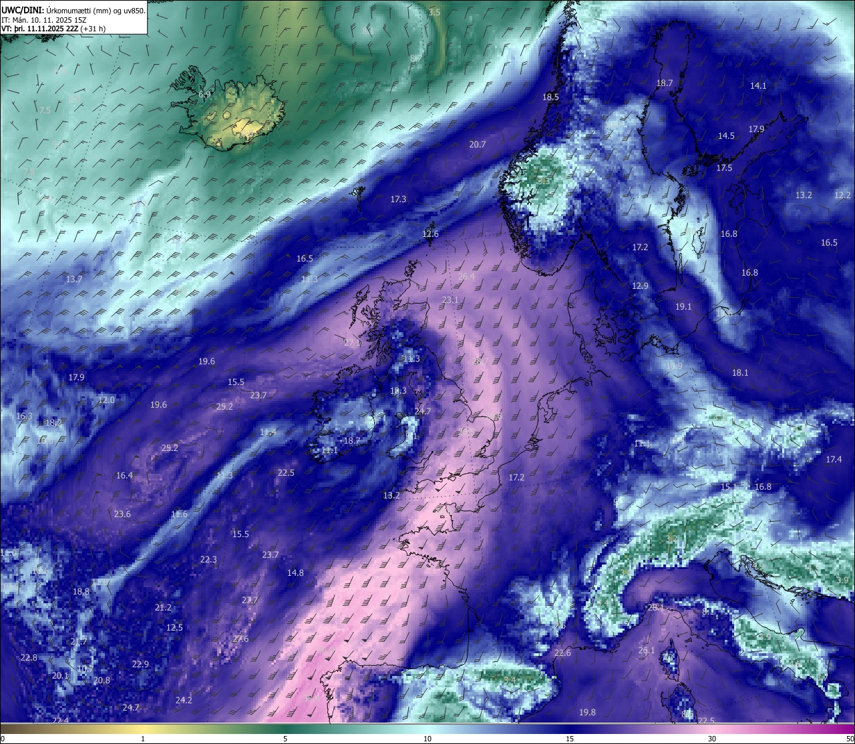Click the 17.4 value label
The height and width of the screenshot is (744, 855).
(x=834, y=459)
